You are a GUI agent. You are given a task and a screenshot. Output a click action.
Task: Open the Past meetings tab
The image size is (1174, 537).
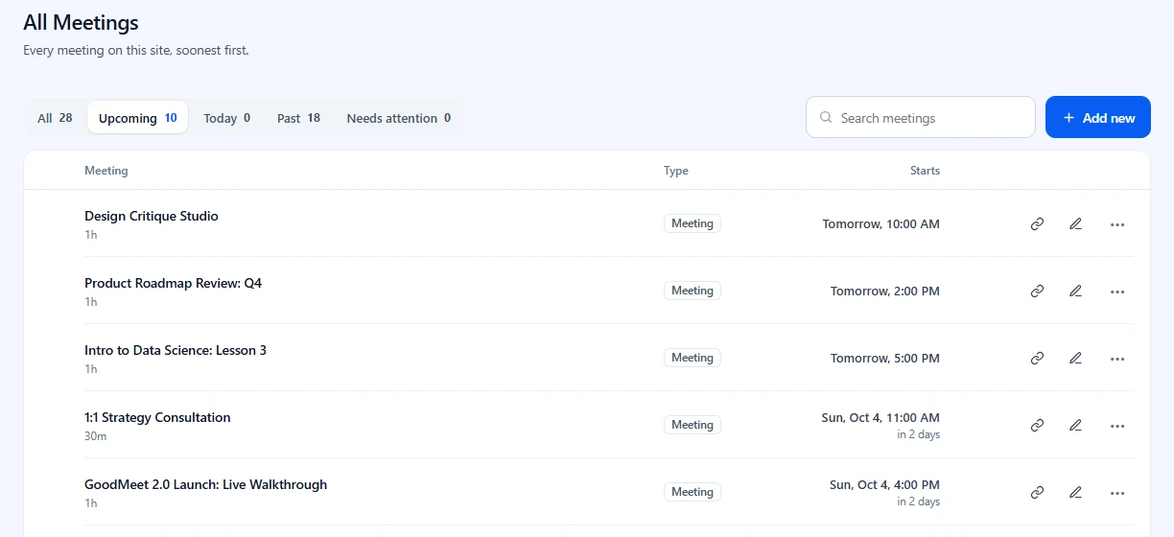click(x=298, y=118)
